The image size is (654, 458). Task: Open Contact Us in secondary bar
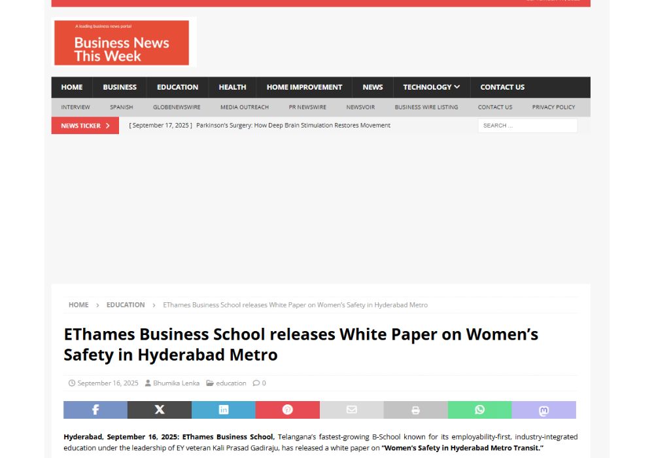495,107
